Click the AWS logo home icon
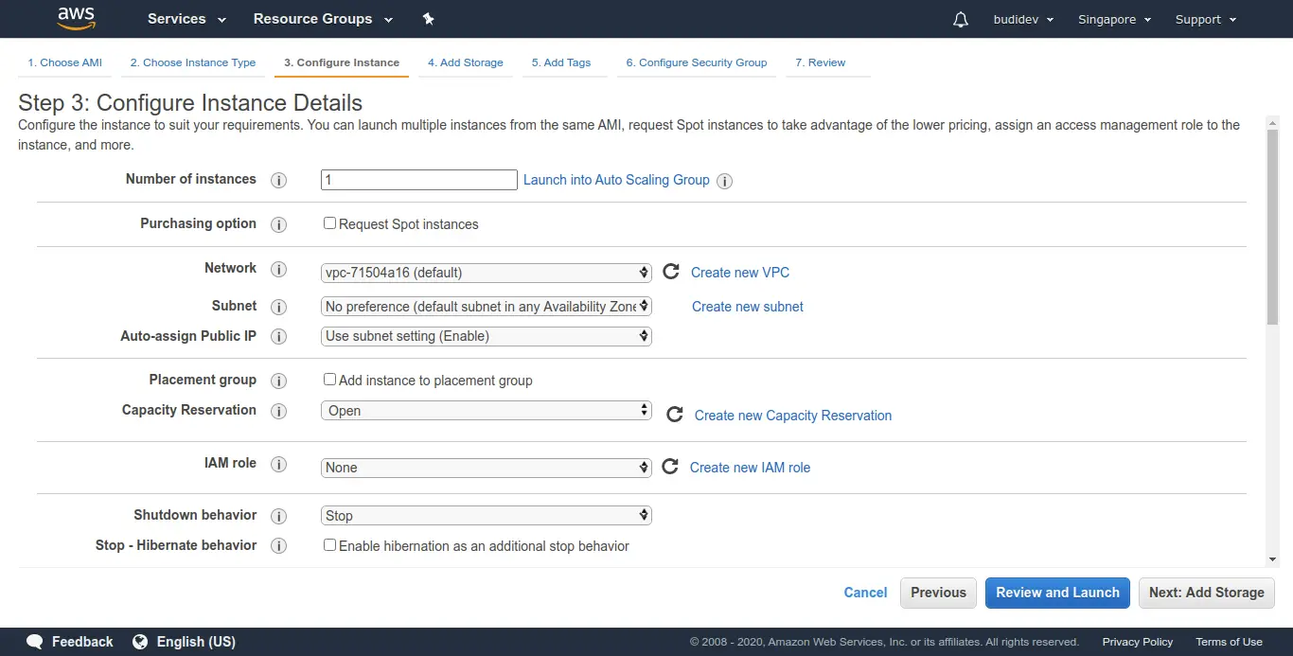Image resolution: width=1293 pixels, height=656 pixels. 76,18
